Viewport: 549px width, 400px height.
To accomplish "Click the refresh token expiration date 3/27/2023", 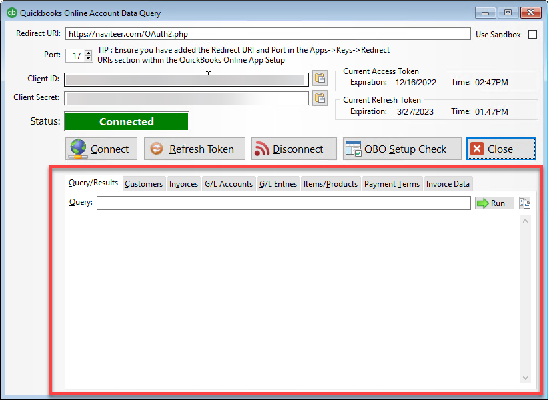I will 415,112.
